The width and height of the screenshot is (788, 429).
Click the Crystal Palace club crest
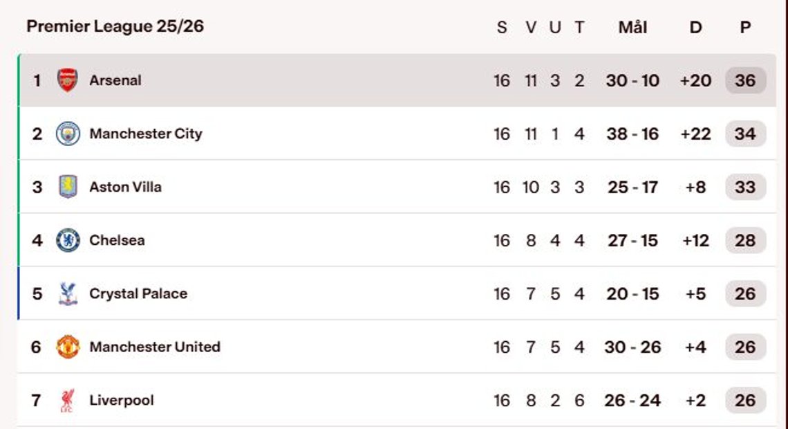tap(68, 293)
